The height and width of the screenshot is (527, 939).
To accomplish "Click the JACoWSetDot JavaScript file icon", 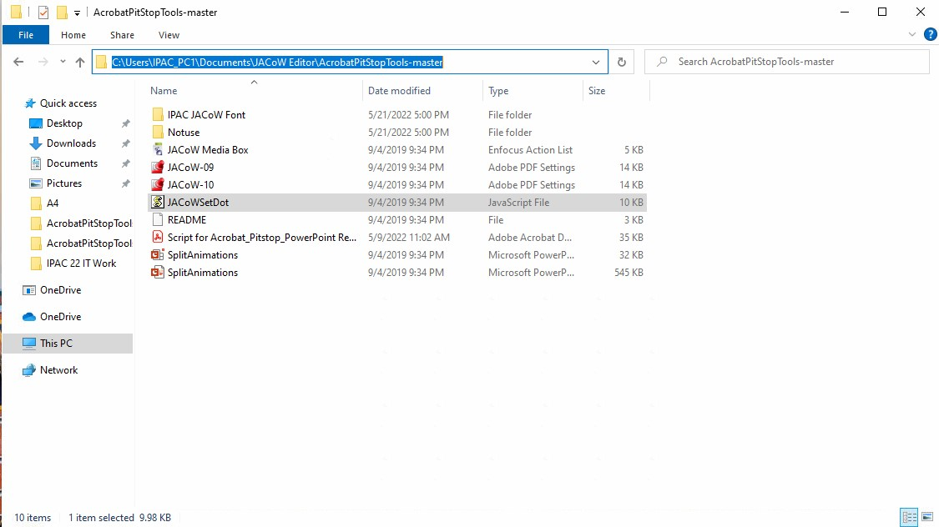I will point(157,203).
